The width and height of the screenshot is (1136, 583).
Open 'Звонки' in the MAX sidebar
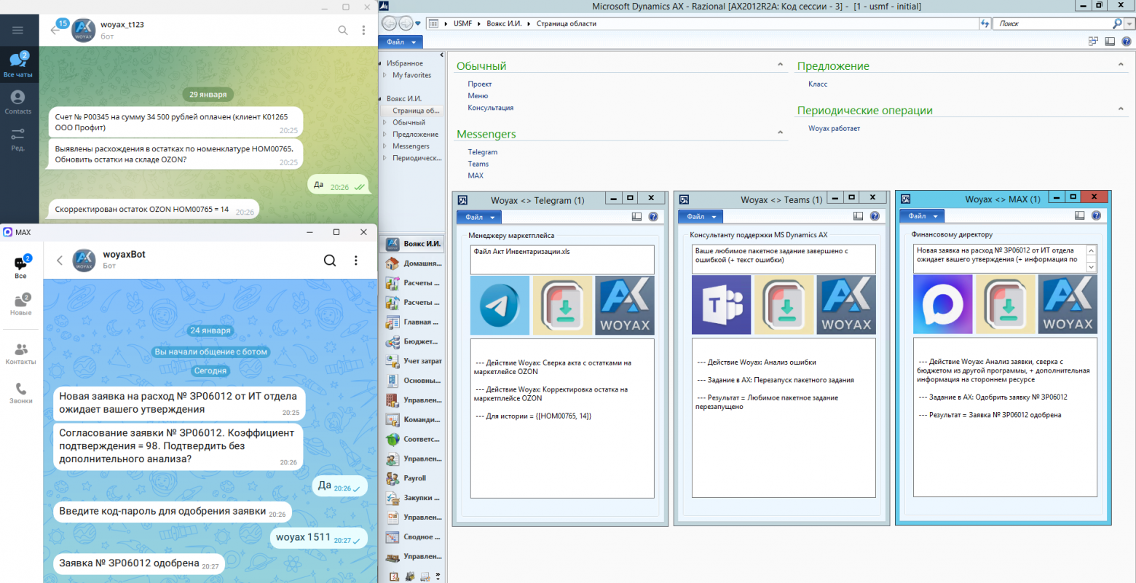click(x=21, y=393)
